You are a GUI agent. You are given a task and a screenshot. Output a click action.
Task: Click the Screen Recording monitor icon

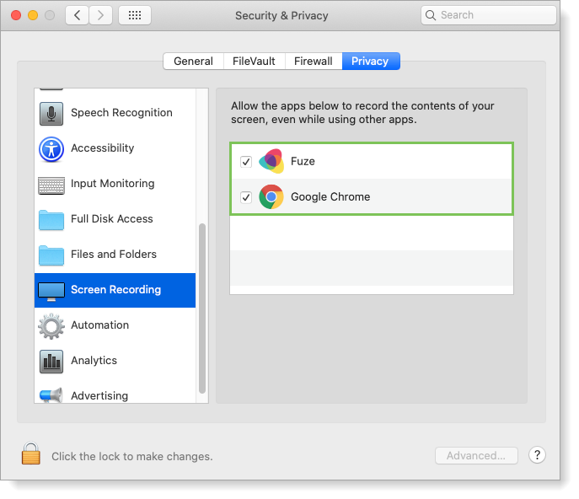51,292
